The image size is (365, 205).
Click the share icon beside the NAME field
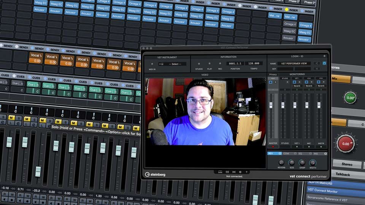(x=317, y=63)
